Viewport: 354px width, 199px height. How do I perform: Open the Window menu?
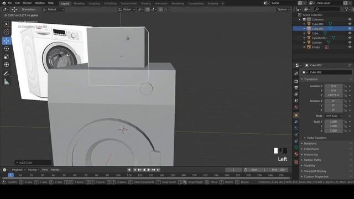pyautogui.click(x=40, y=3)
